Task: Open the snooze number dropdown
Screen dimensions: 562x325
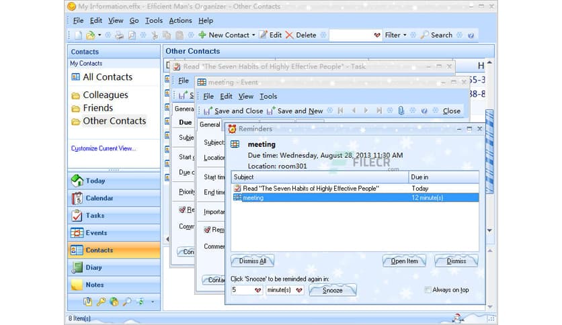Action: (257, 290)
